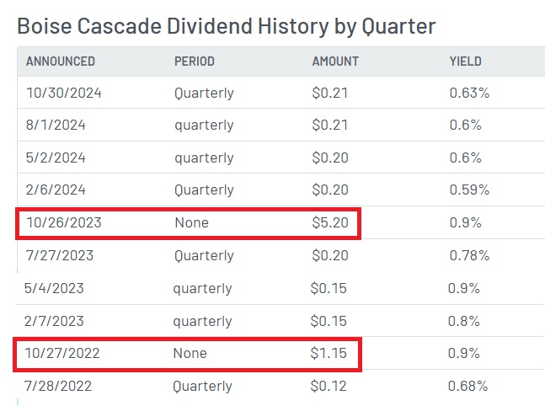The height and width of the screenshot is (406, 545).
Task: Click the Boise Cascade Dividend History heading
Action: [227, 26]
